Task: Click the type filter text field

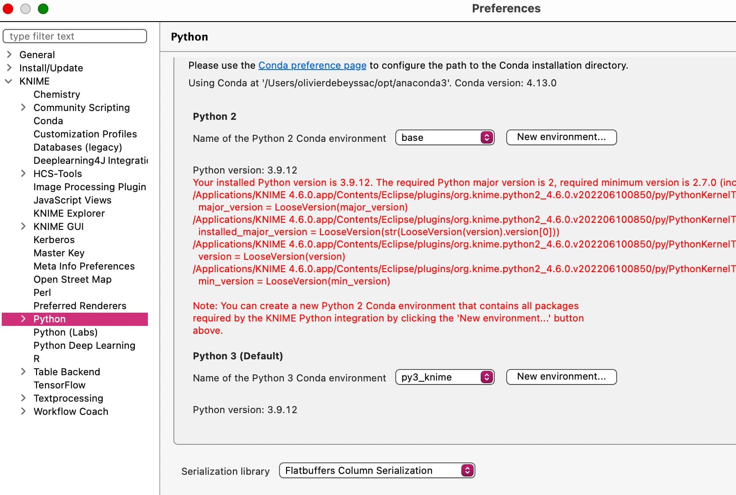Action: [x=75, y=36]
